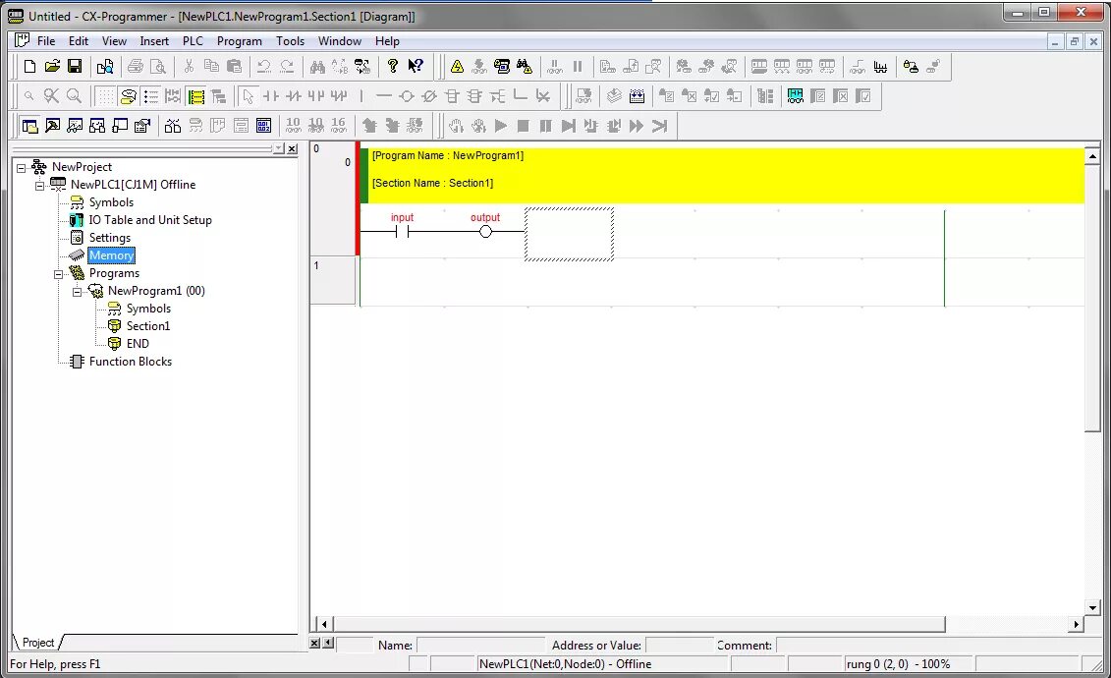Select the New Horizontal line tool
The image size is (1111, 678).
(384, 96)
